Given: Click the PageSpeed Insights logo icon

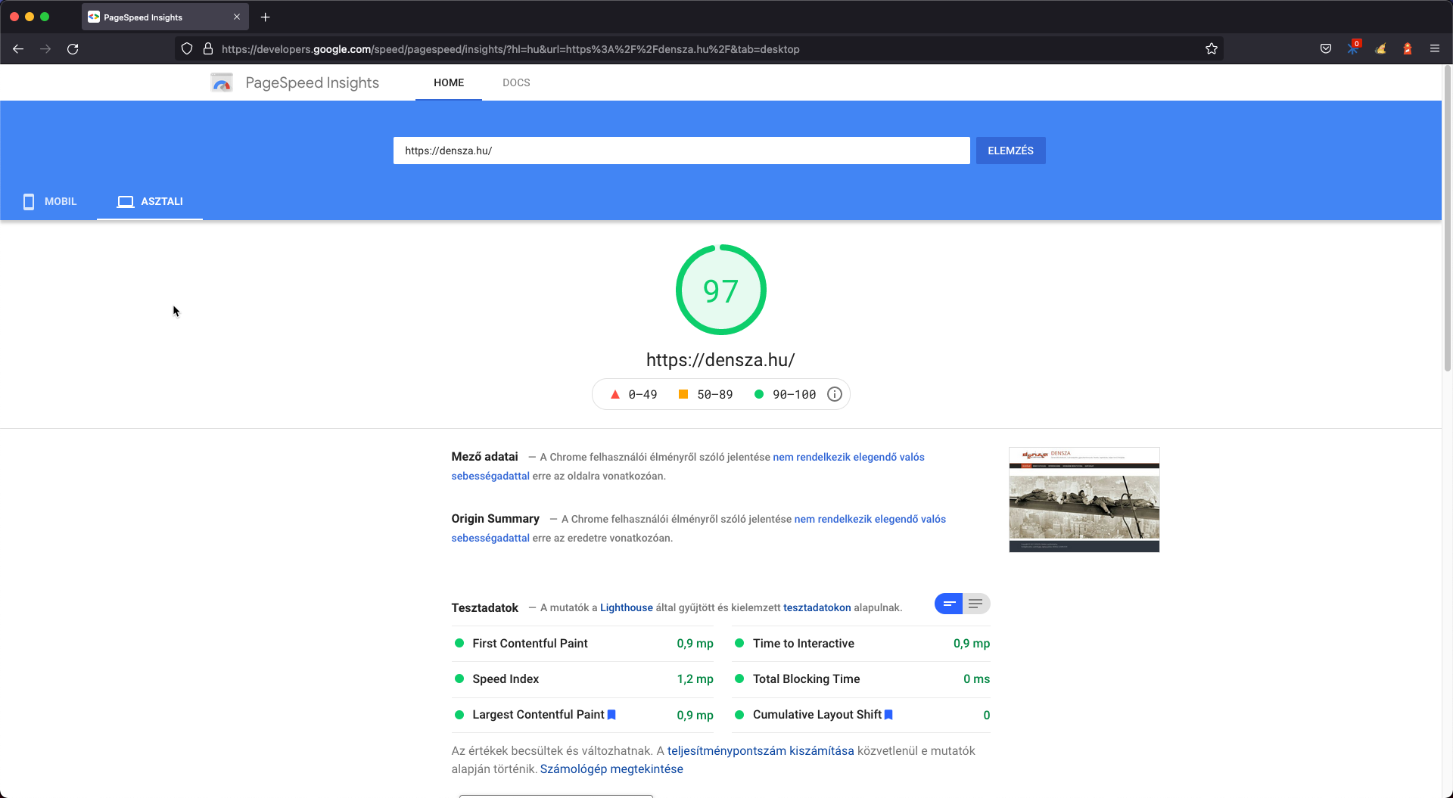Looking at the screenshot, I should point(222,82).
